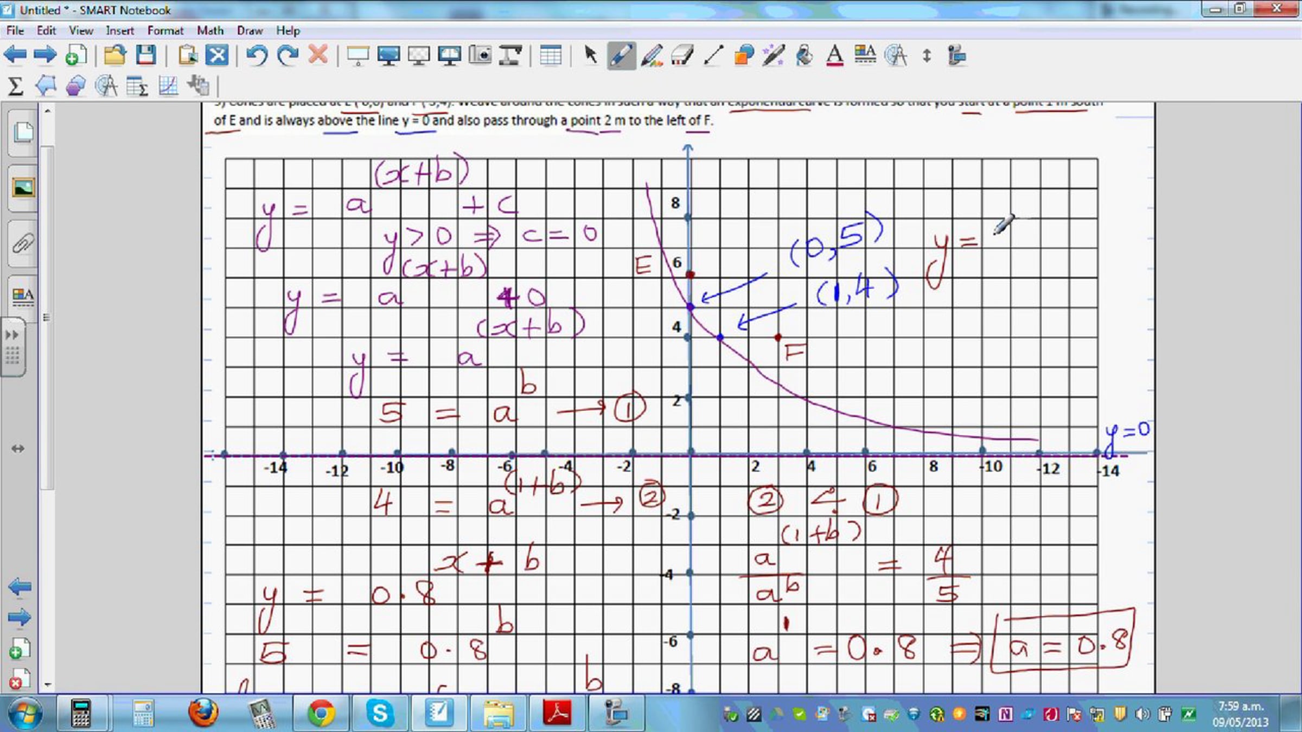Move sidebar using the double-headed arrow
The width and height of the screenshot is (1302, 732).
18,448
